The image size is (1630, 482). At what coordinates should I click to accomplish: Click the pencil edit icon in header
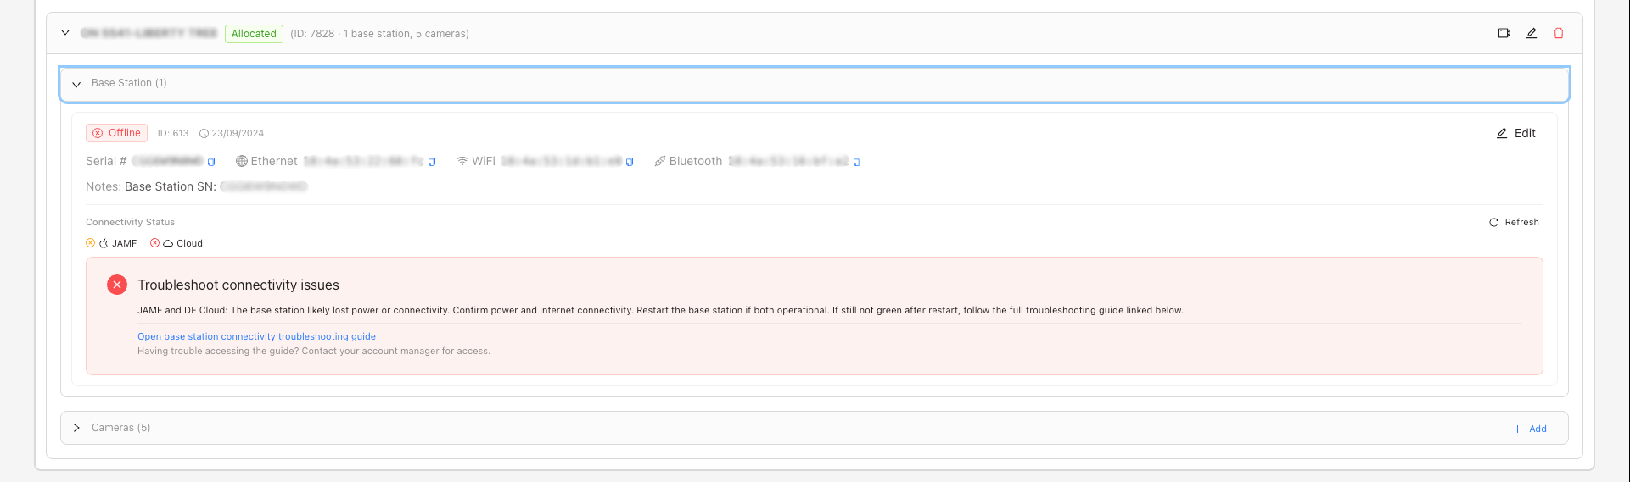click(x=1532, y=33)
